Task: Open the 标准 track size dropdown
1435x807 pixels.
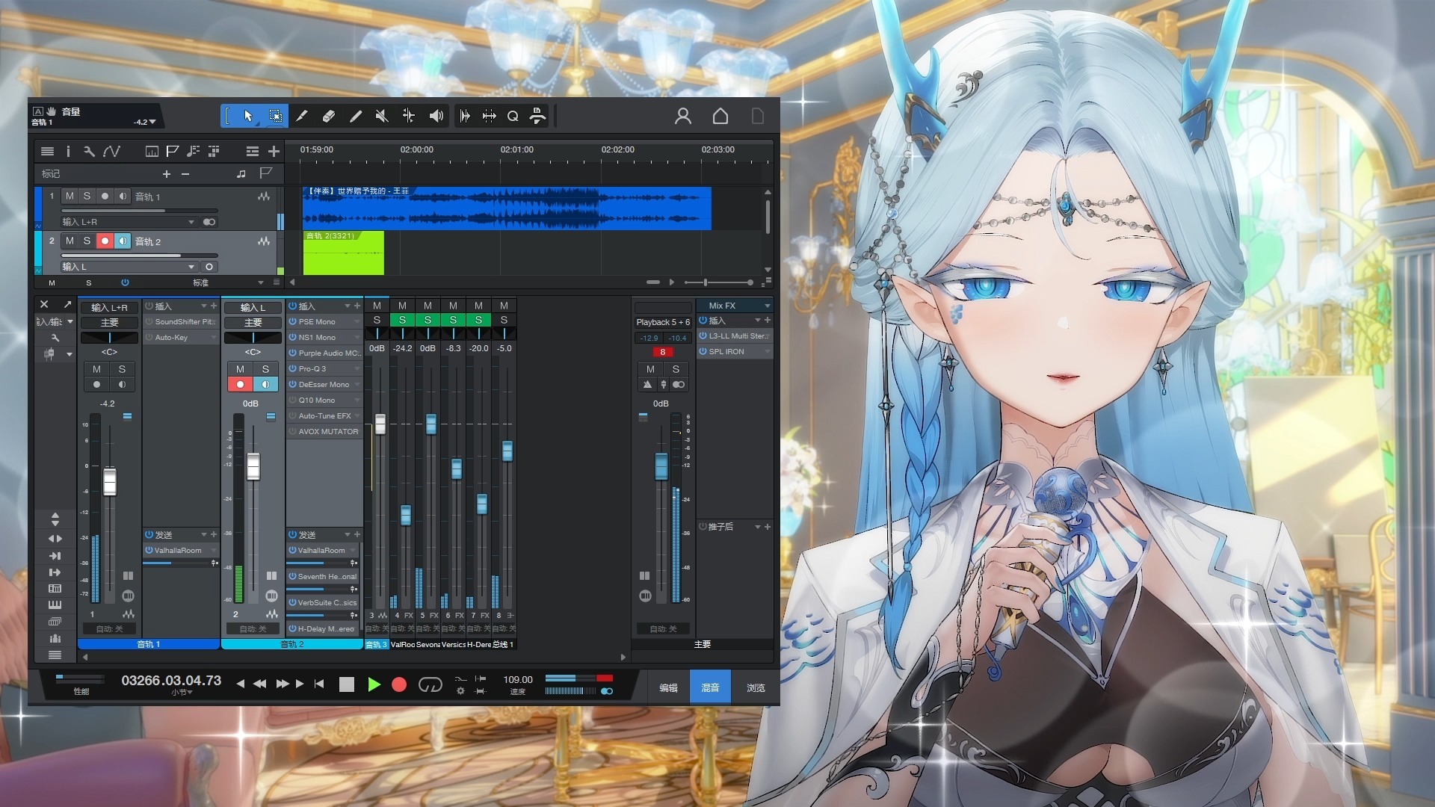Action: click(260, 282)
